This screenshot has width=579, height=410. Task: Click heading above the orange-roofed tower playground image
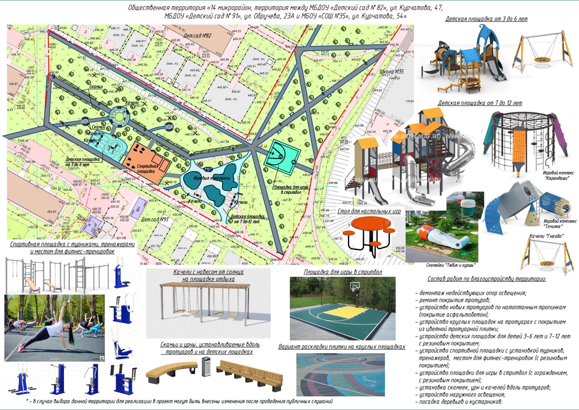[480, 103]
